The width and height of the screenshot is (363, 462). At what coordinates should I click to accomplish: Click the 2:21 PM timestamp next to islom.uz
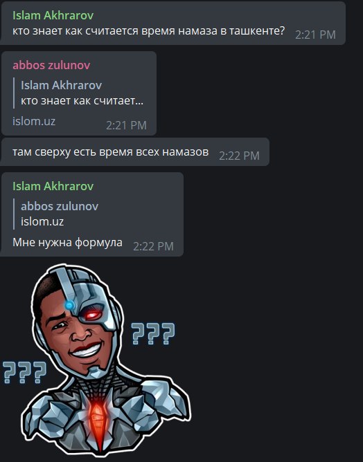click(x=126, y=125)
